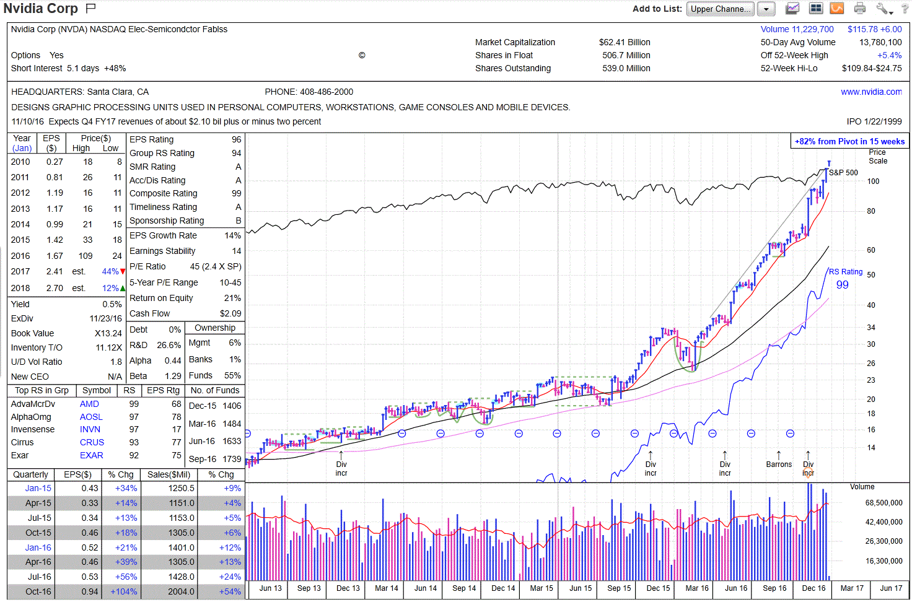Select the Jan-16 quarterly row link
Viewport: 912px width, 602px height.
[x=38, y=547]
